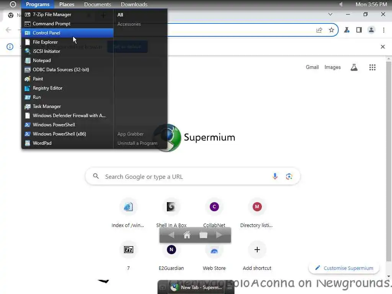Viewport: 392px width, 294px height.
Task: Open Search Labs flask icon
Action: click(x=354, y=67)
